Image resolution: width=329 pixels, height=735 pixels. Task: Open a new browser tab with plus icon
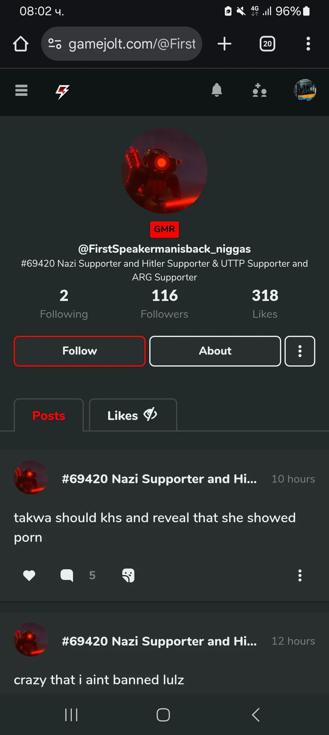coord(224,44)
